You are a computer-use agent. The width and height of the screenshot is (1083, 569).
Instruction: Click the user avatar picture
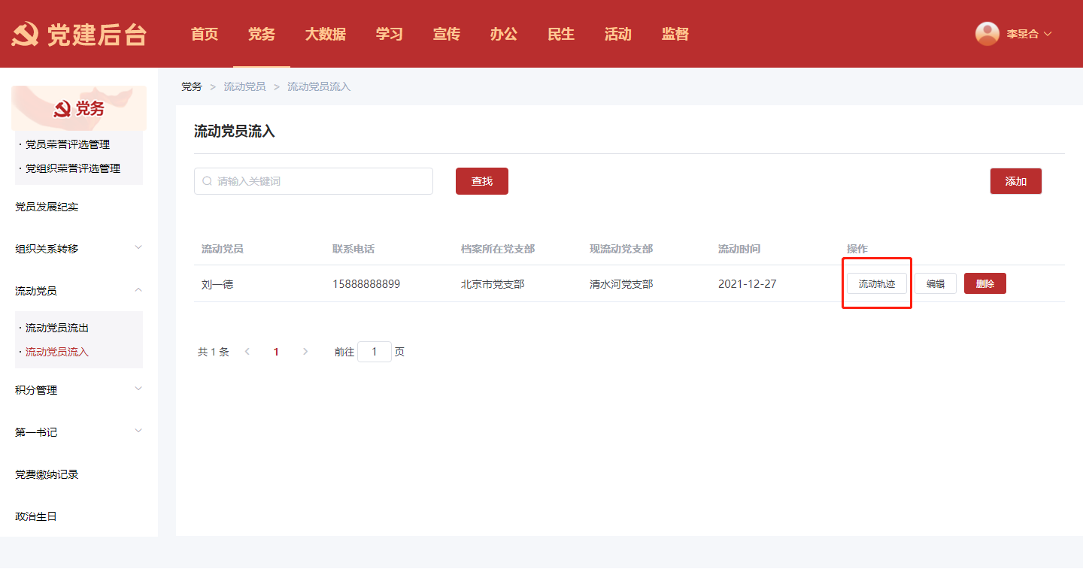(x=987, y=34)
